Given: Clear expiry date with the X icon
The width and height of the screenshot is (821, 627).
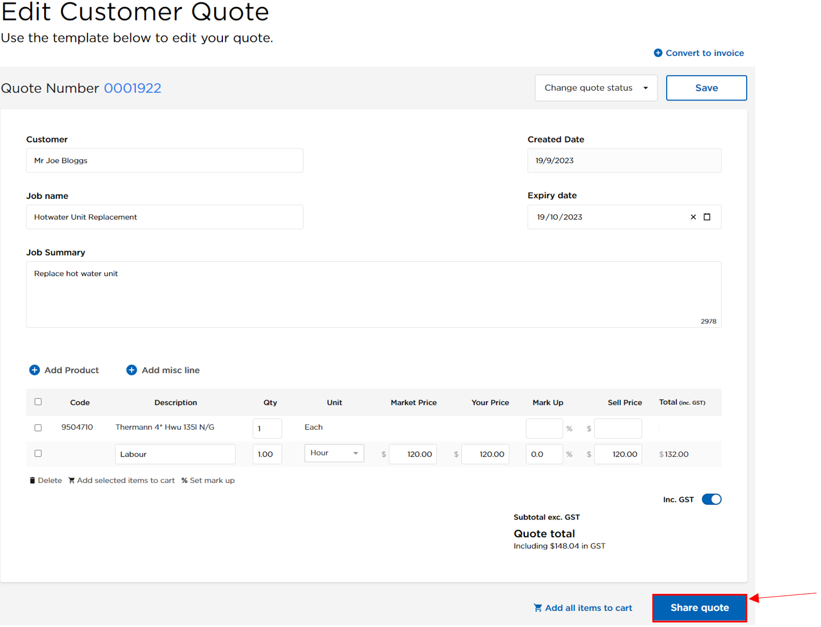Looking at the screenshot, I should pos(693,217).
